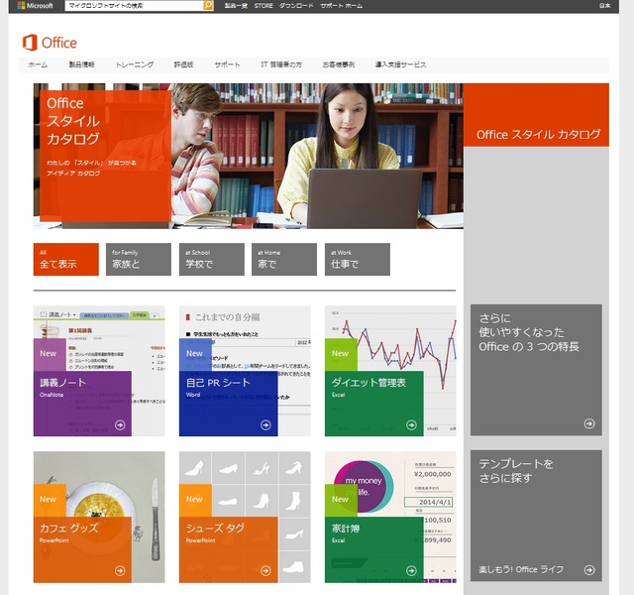Select the at School 学校で filter
The image size is (634, 595).
[212, 260]
